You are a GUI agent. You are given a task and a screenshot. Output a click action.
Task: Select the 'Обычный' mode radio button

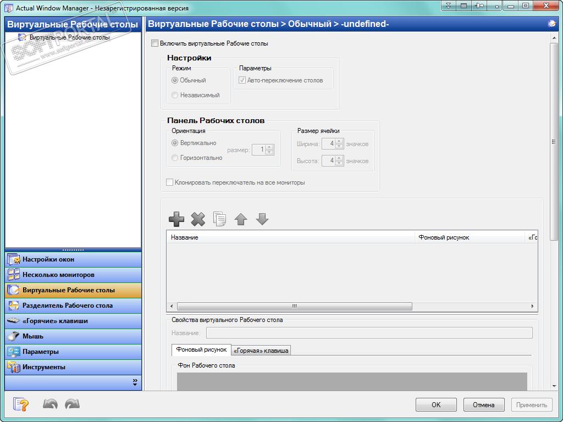coord(175,80)
